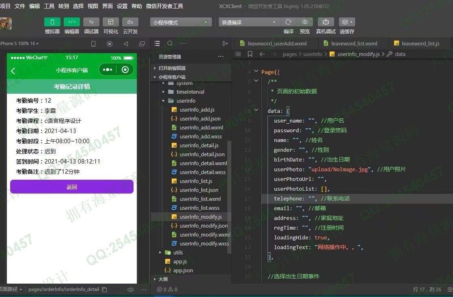Open the mini program mode dropdown
Viewport: 453px width, 297px height.
pyautogui.click(x=181, y=22)
